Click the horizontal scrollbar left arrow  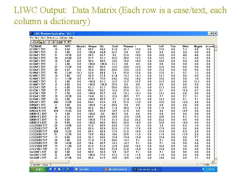click(31, 162)
